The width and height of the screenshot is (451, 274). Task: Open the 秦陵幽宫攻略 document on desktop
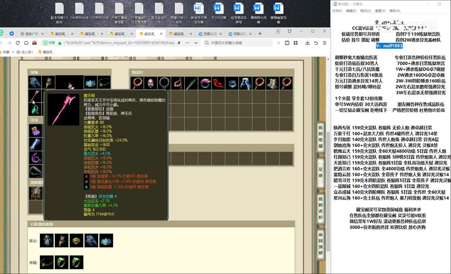tap(278, 14)
